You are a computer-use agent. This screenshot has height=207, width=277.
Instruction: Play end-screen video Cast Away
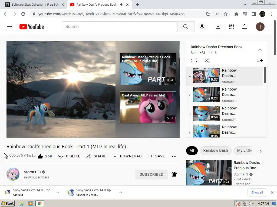pos(148,107)
